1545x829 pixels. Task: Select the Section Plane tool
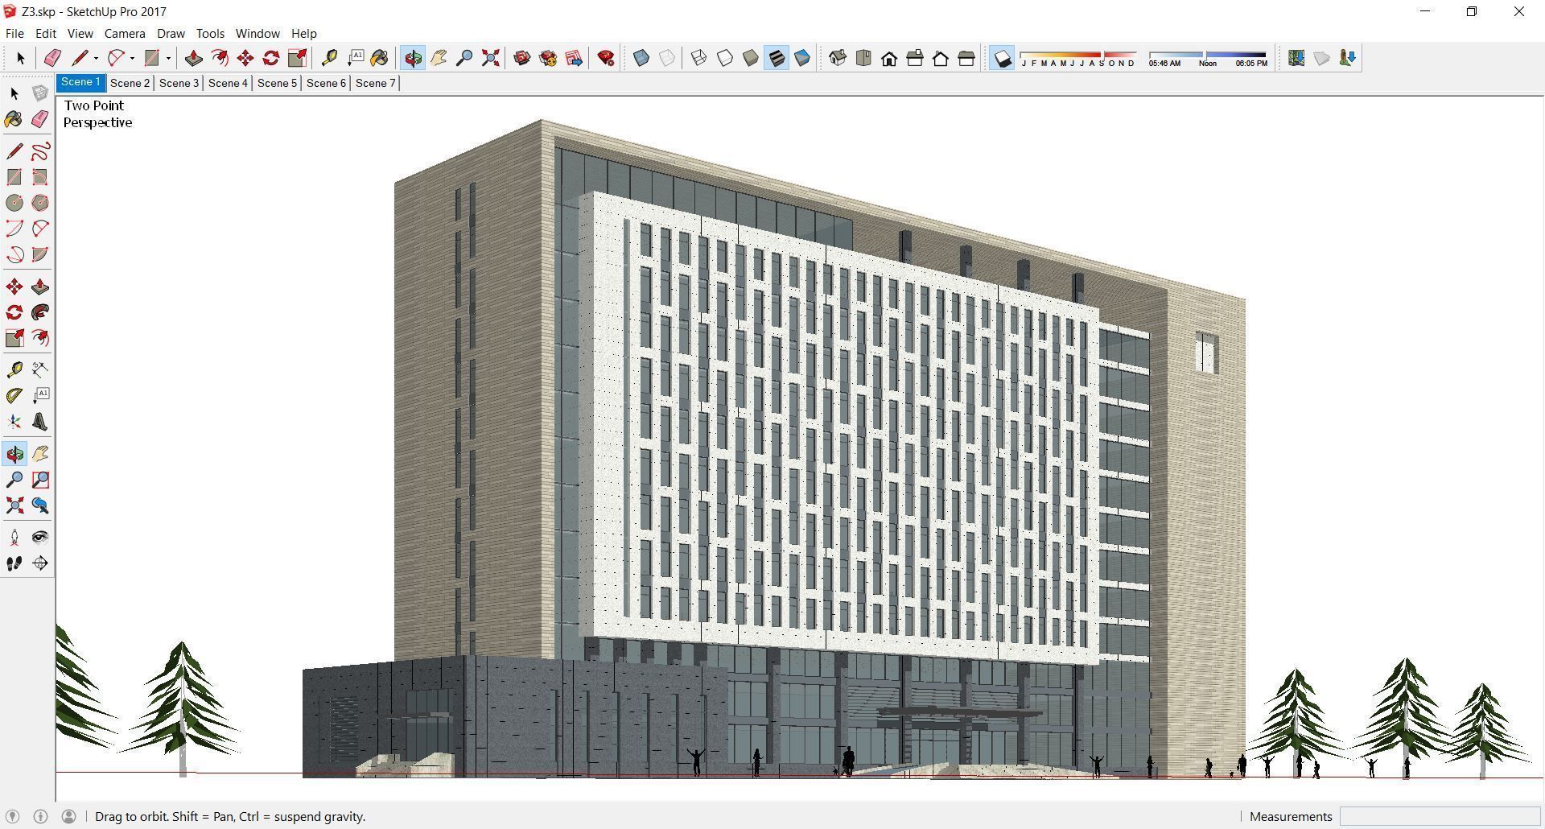tap(40, 563)
